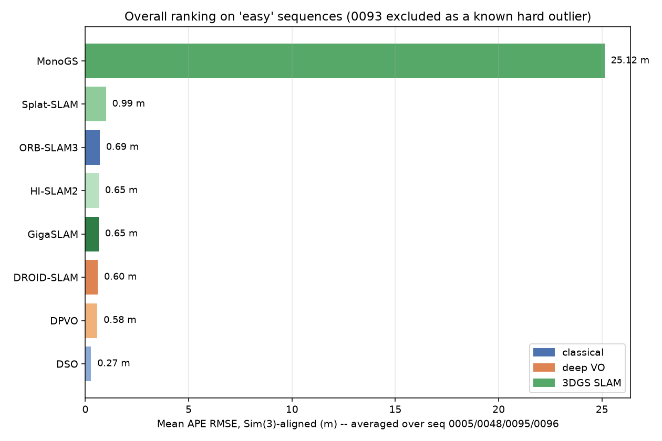Click the '25.12 m' value label

click(630, 60)
